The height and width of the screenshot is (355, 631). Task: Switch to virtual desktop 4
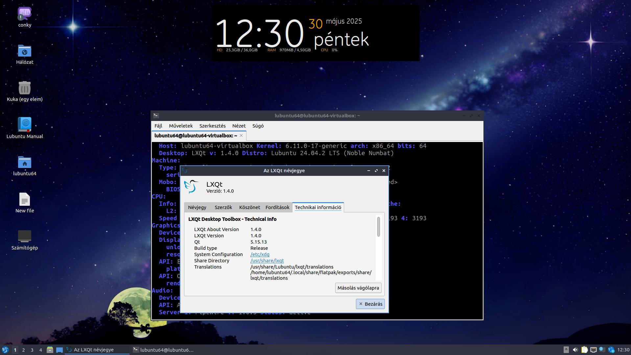(40, 350)
